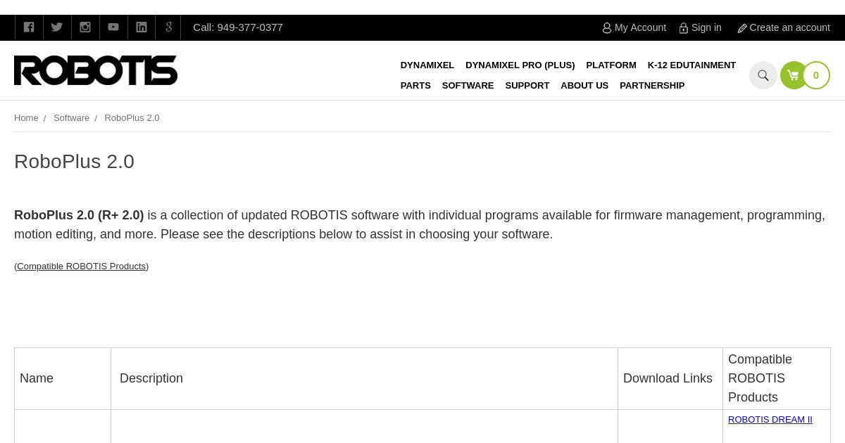The height and width of the screenshot is (443, 845).
Task: Click Create an account link
Action: coord(784,27)
